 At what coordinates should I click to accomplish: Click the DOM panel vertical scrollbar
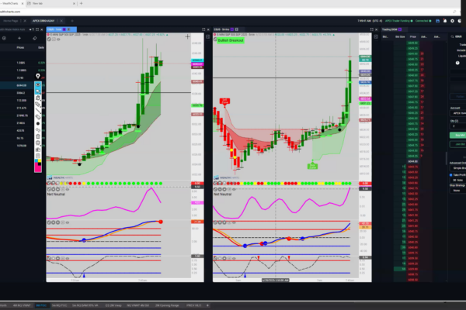click(446, 158)
